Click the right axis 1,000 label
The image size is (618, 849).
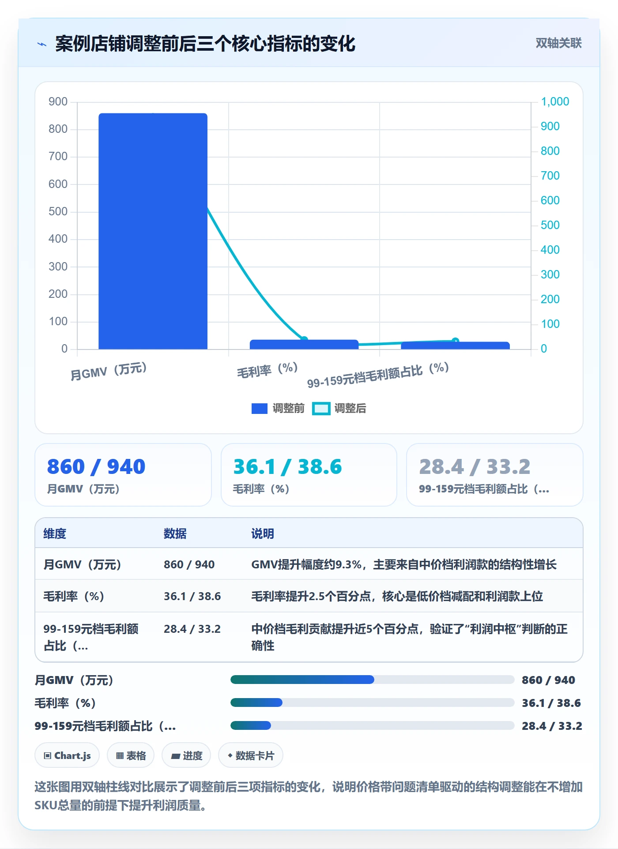(x=555, y=101)
